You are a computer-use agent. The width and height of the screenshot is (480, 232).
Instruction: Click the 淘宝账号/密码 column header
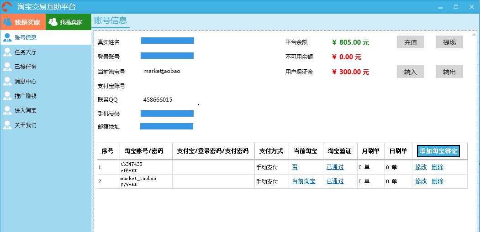[146, 151]
